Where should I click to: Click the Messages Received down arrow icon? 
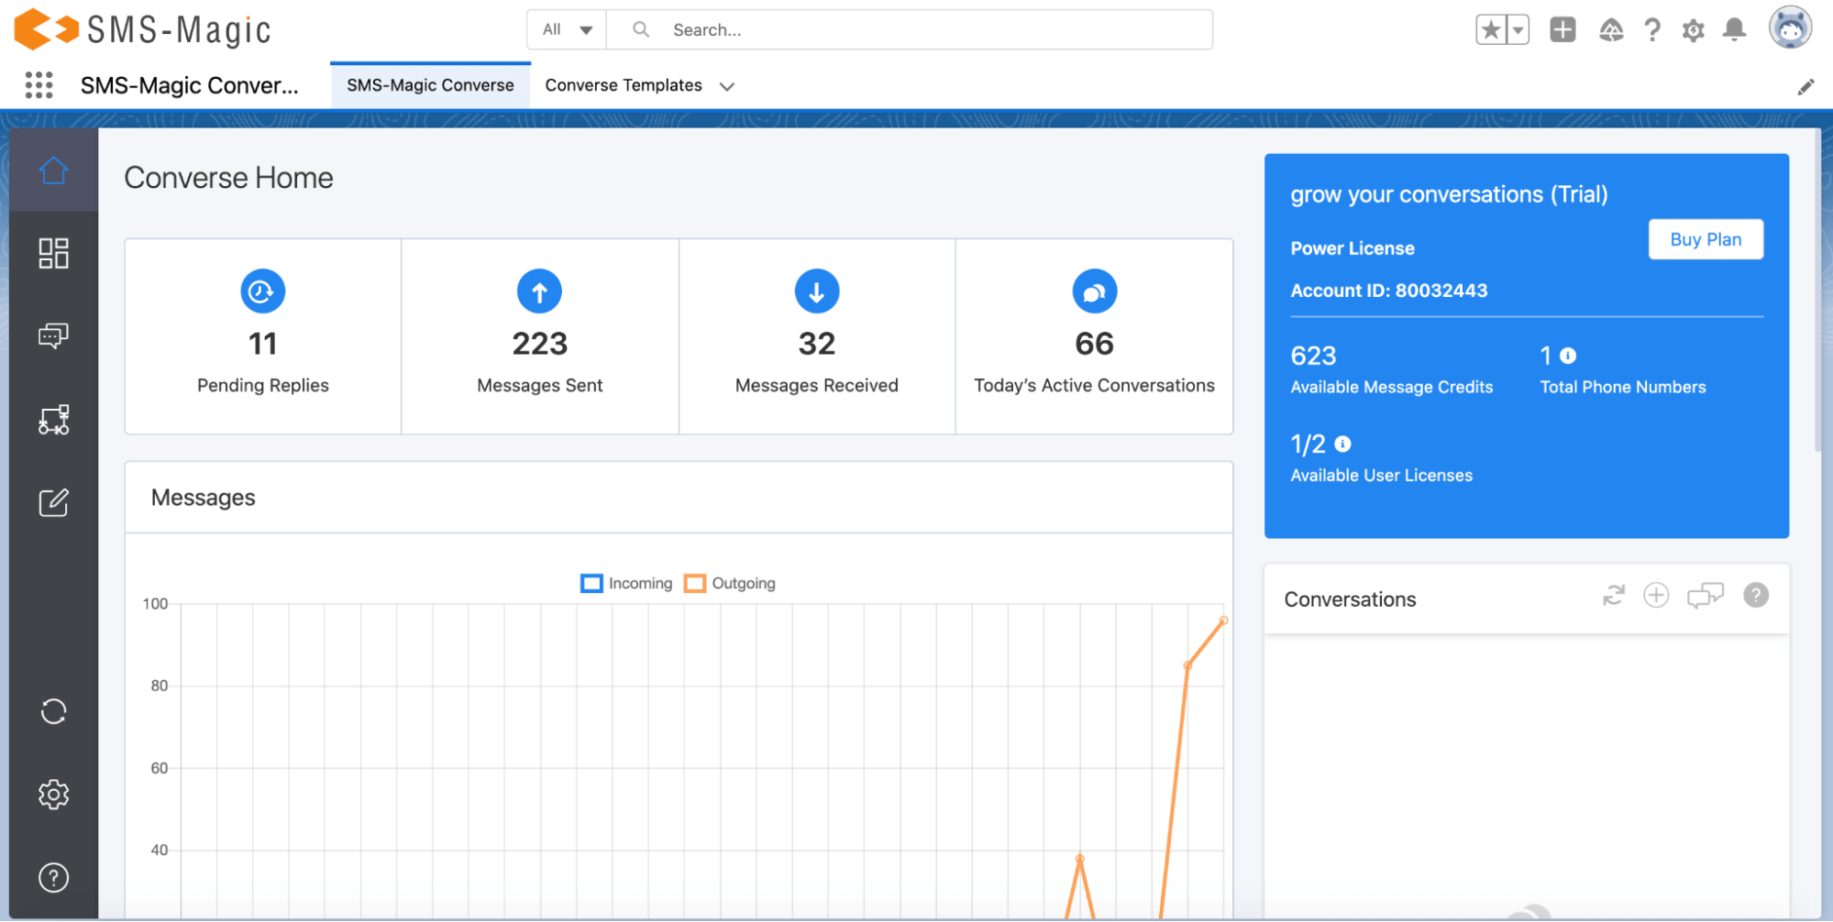click(x=817, y=291)
